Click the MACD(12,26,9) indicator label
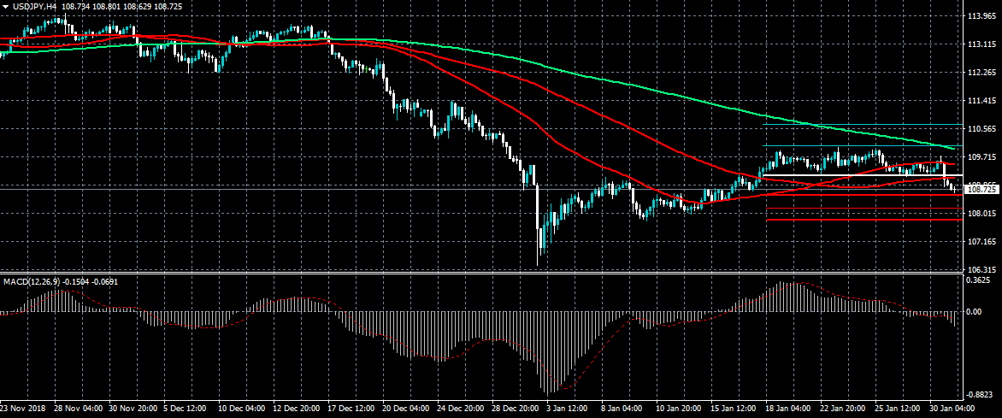This screenshot has height=418, width=1002. click(32, 281)
